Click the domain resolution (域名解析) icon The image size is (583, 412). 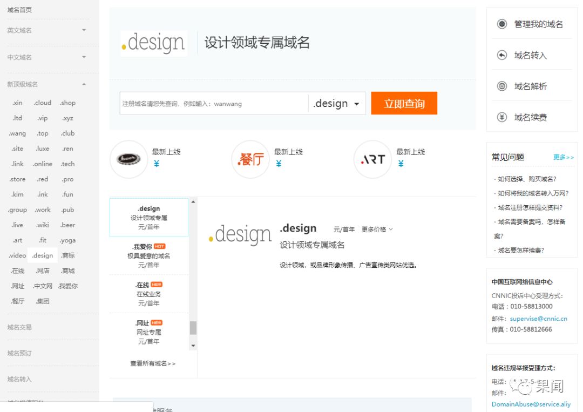[501, 86]
